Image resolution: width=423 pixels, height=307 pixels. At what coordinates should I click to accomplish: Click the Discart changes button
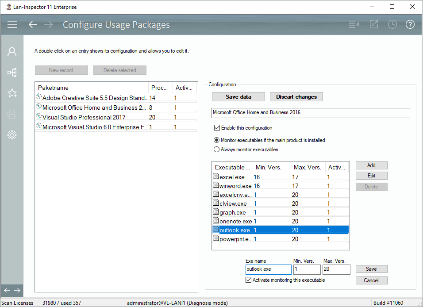click(296, 97)
